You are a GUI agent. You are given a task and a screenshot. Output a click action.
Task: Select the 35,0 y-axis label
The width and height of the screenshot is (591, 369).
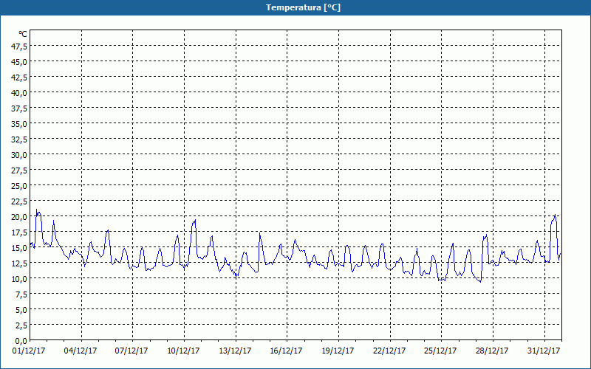click(20, 124)
